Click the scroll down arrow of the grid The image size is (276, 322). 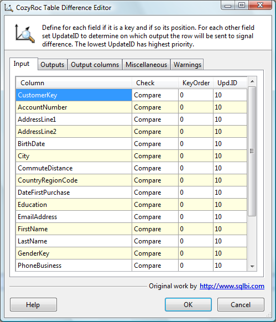point(252,267)
